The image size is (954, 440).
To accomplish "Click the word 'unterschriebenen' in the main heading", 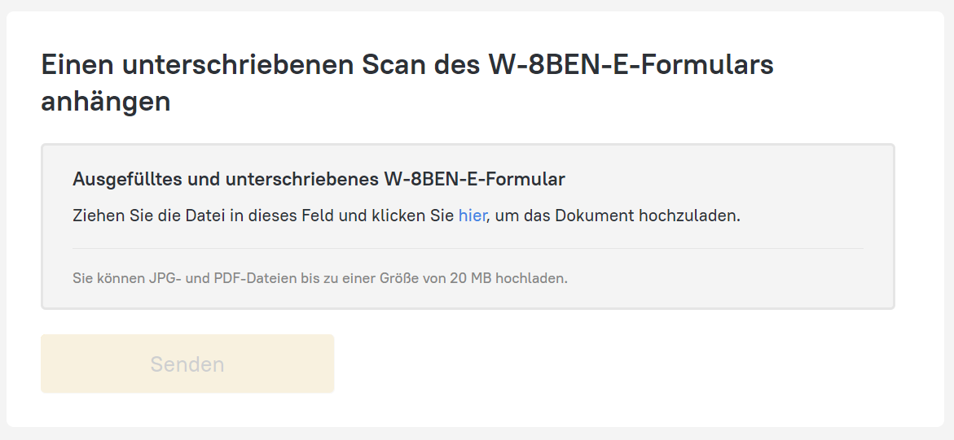I will coord(235,64).
